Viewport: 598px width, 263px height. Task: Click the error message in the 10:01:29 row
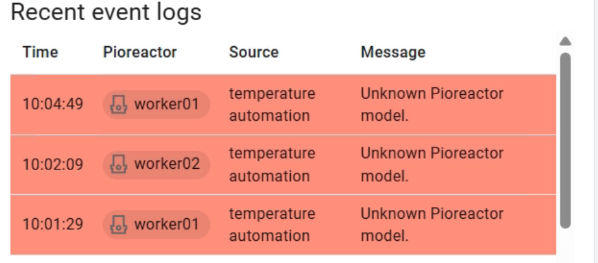click(432, 224)
